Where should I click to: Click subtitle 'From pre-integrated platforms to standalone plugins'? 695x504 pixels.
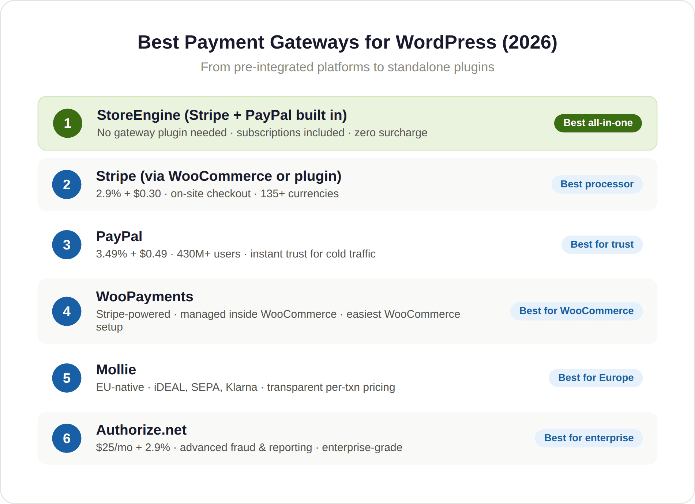[347, 67]
